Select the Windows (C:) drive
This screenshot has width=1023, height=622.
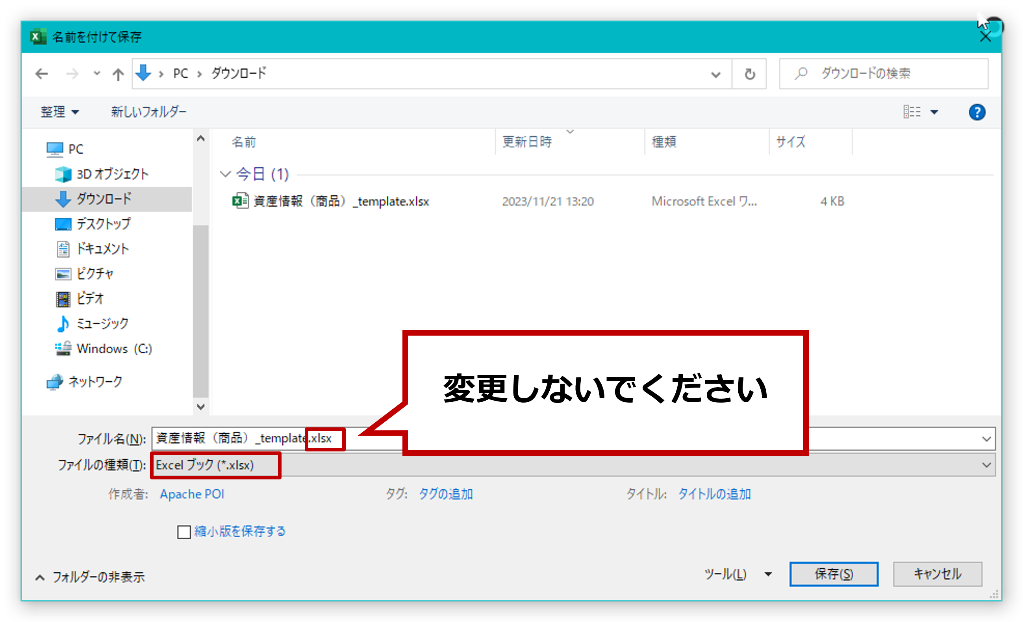coord(114,348)
